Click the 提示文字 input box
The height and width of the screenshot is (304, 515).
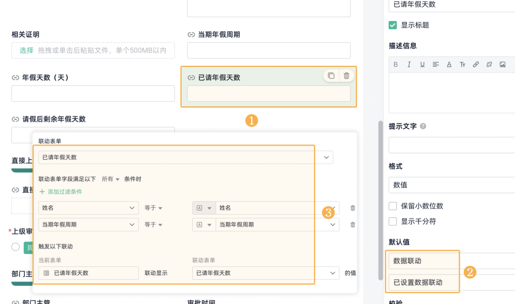click(452, 145)
